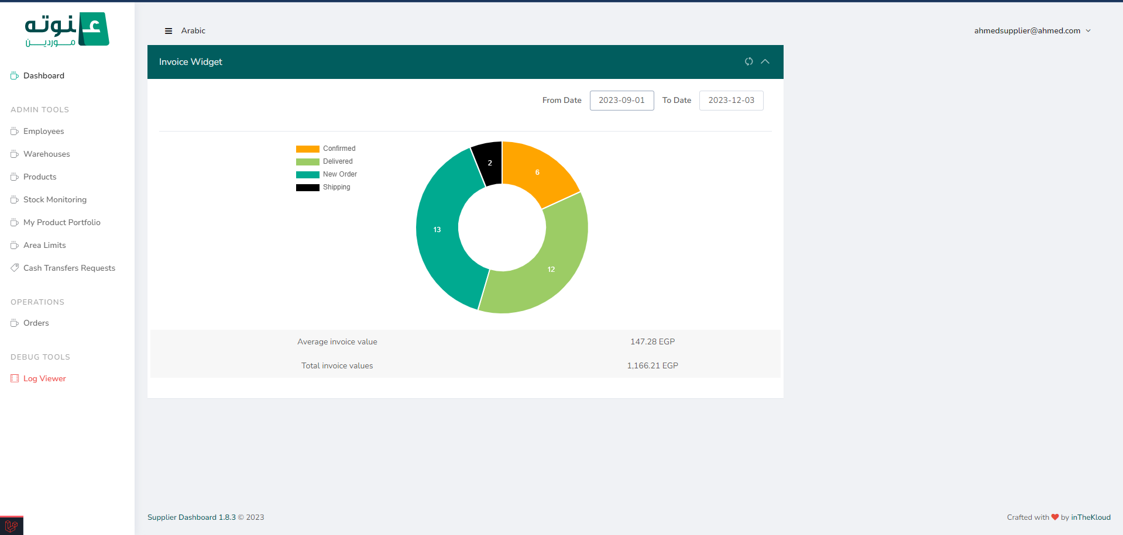Viewport: 1123px width, 535px height.
Task: Open the inTheKloud footer link
Action: [x=1090, y=517]
